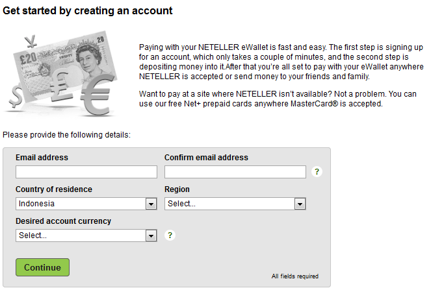Viewport: 431px width, 290px height.
Task: Click into the Confirm email address field
Action: pos(235,172)
